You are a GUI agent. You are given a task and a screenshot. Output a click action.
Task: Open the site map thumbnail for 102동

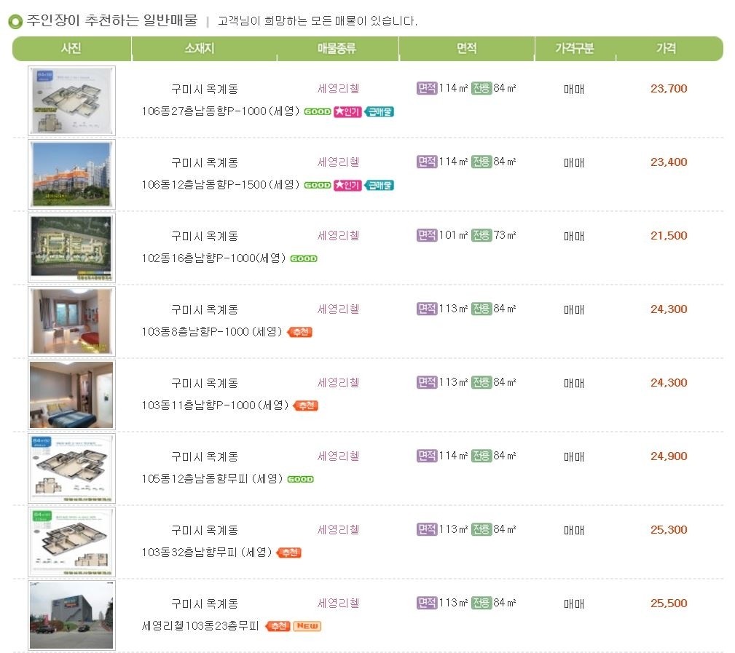[71, 248]
